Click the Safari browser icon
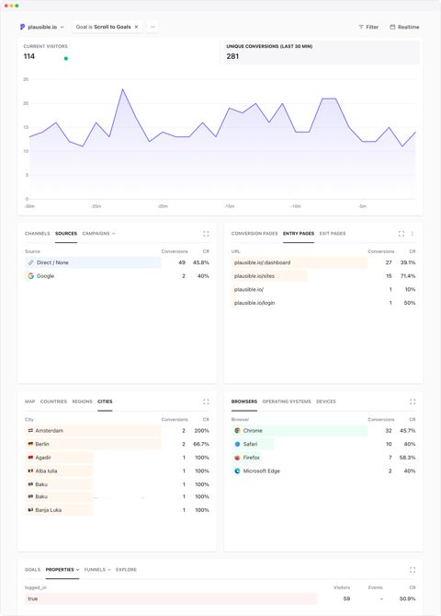Image resolution: width=441 pixels, height=616 pixels. tap(237, 444)
